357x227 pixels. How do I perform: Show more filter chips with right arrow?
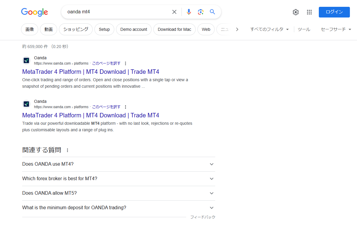click(237, 29)
